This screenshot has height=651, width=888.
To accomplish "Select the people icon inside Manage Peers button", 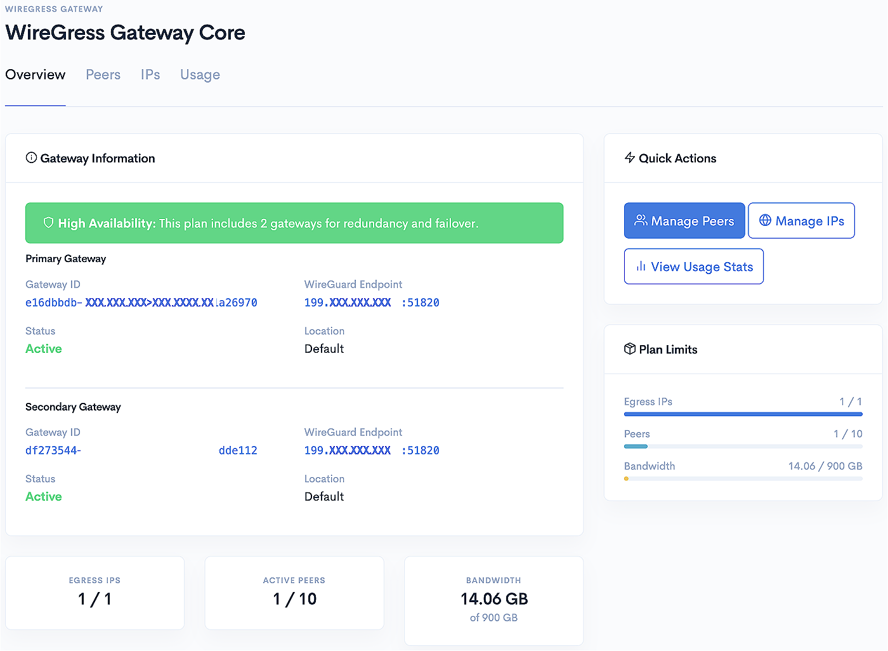I will coord(640,220).
